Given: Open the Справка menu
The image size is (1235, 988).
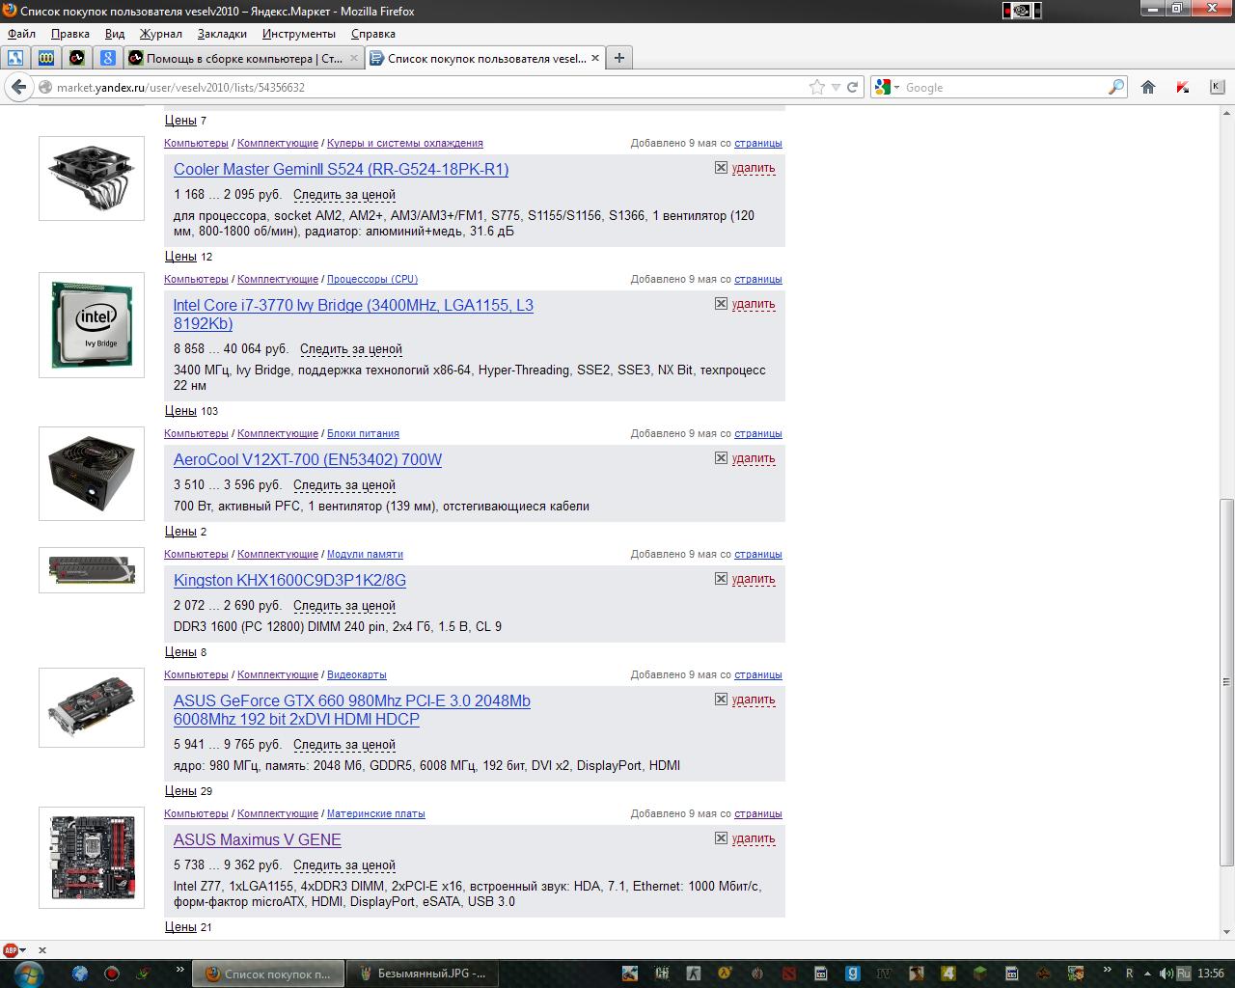Looking at the screenshot, I should (373, 34).
